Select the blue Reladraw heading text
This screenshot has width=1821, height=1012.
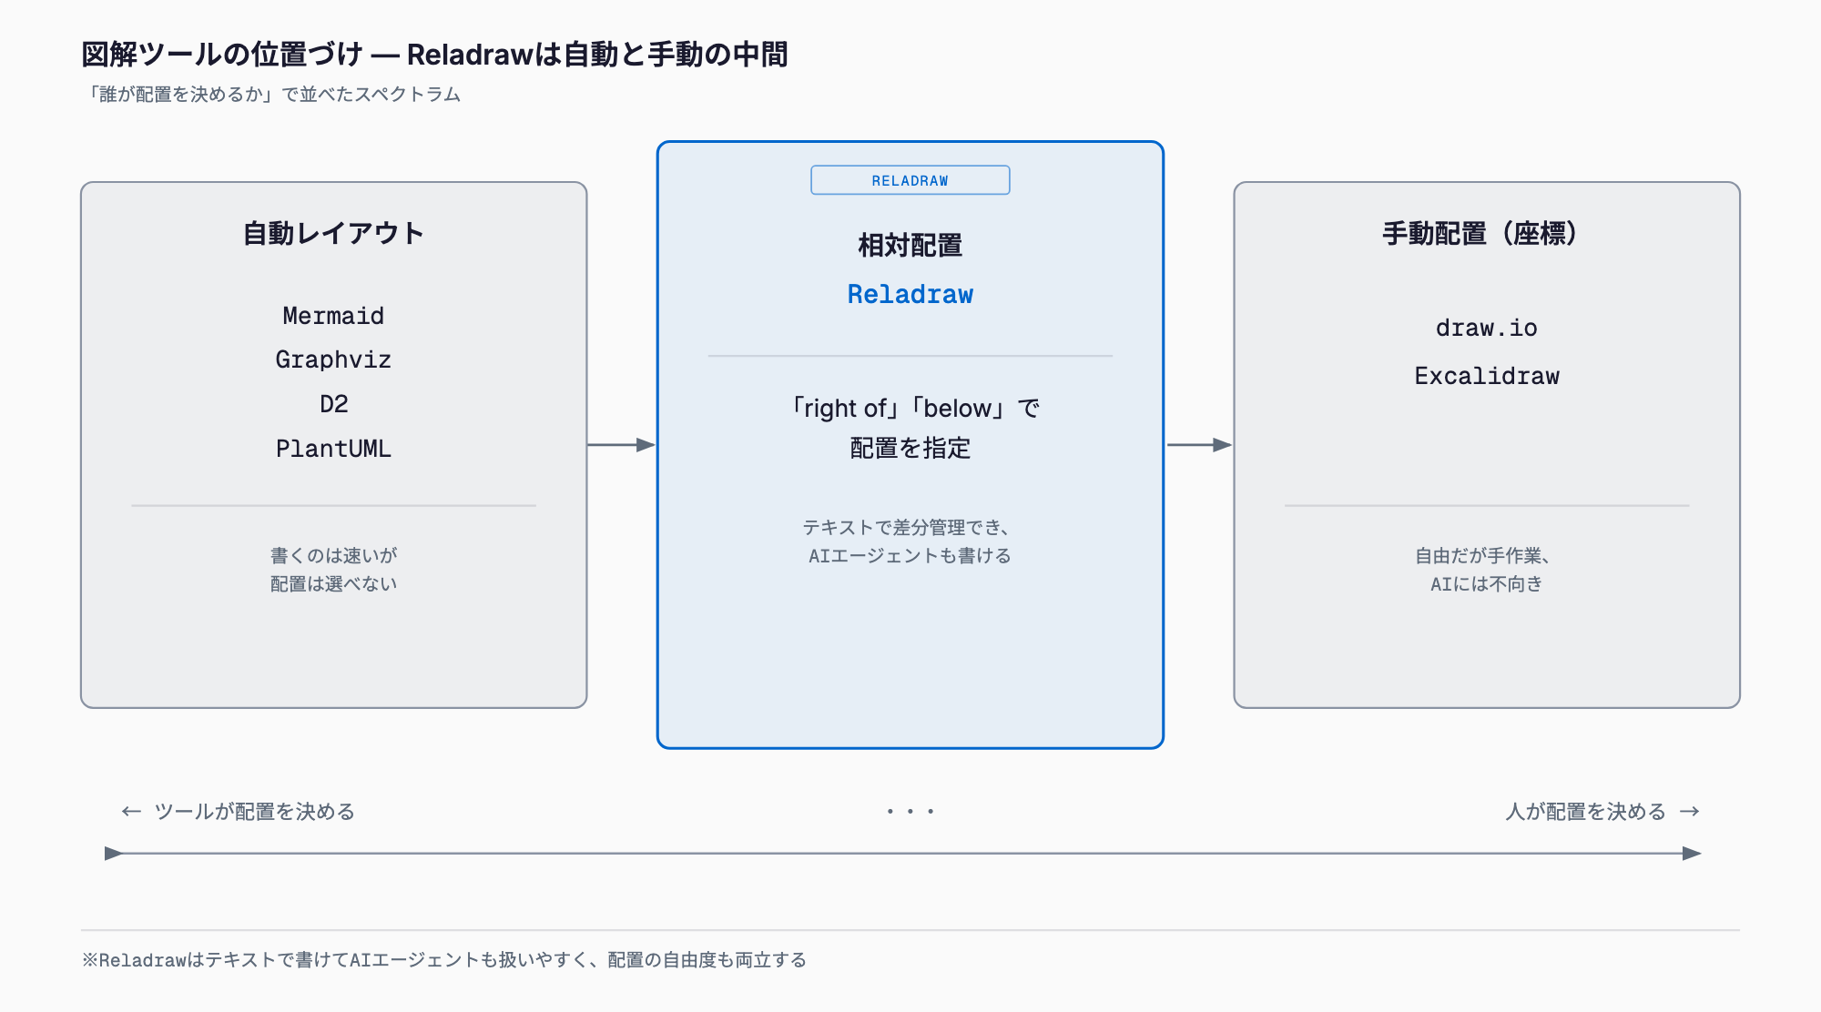(x=910, y=294)
